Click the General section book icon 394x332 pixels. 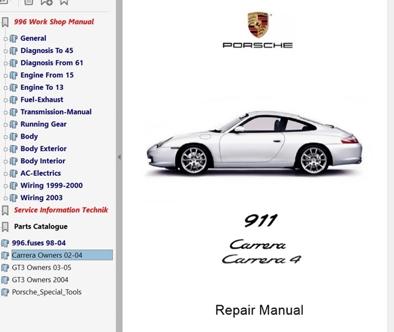click(x=14, y=39)
